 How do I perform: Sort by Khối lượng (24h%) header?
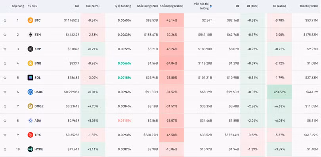point(171,6)
